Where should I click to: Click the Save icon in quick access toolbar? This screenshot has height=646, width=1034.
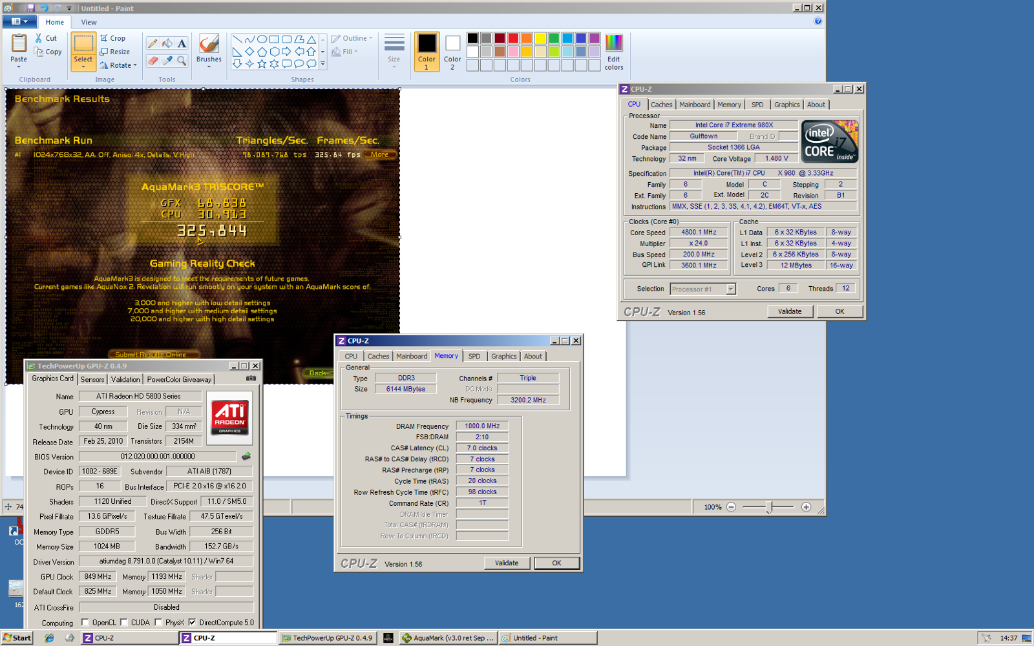click(30, 8)
